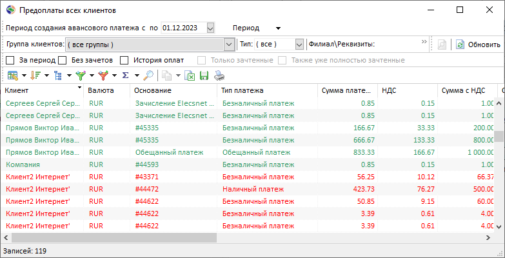Viewport: 505px width, 258px height.
Task: Click the printer icon
Action: (219, 75)
